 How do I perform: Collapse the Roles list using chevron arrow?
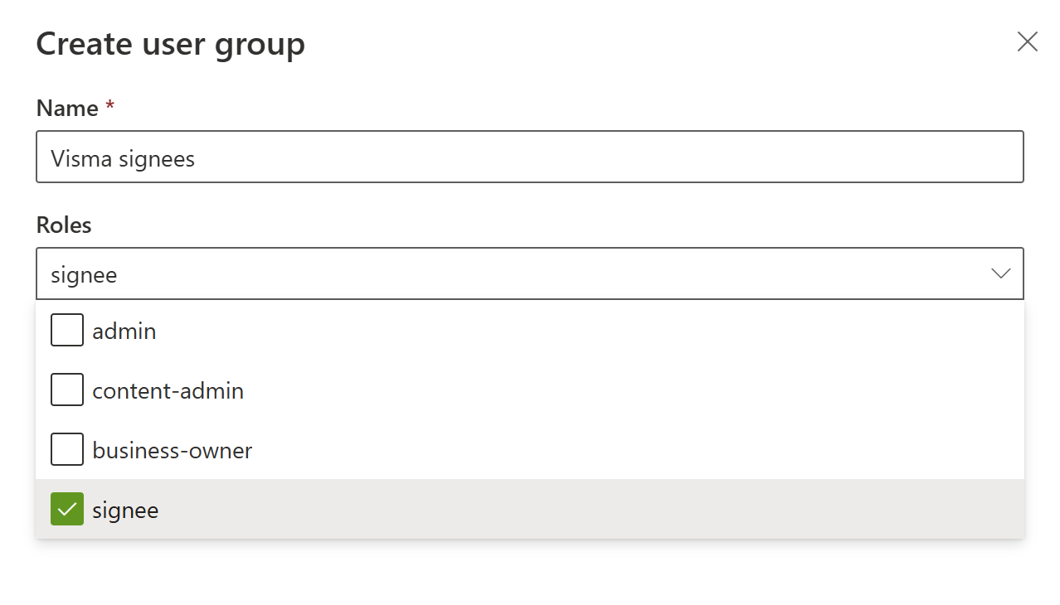(1001, 273)
